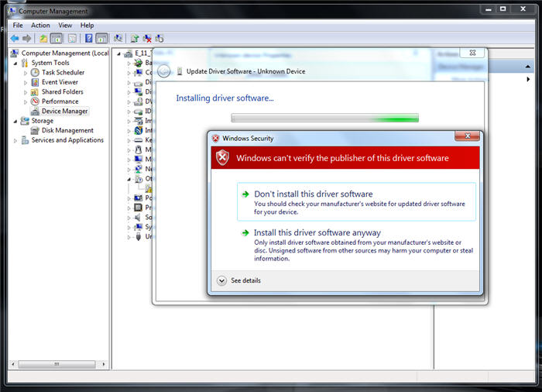
Task: Click the right scroll arrow of tree pane
Action: 103,364
